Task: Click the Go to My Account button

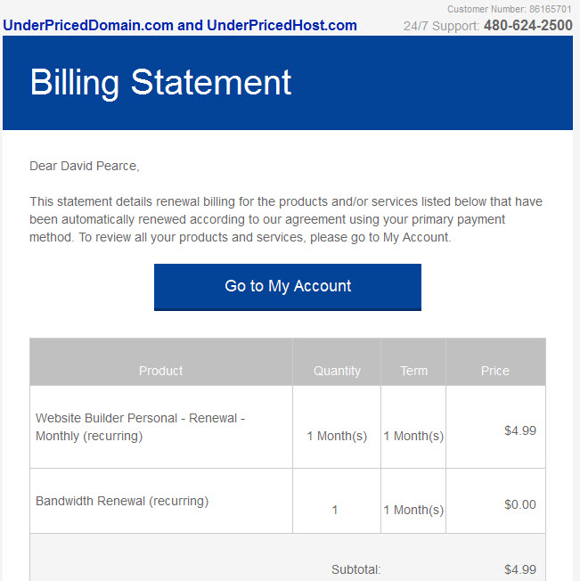Action: pos(288,287)
